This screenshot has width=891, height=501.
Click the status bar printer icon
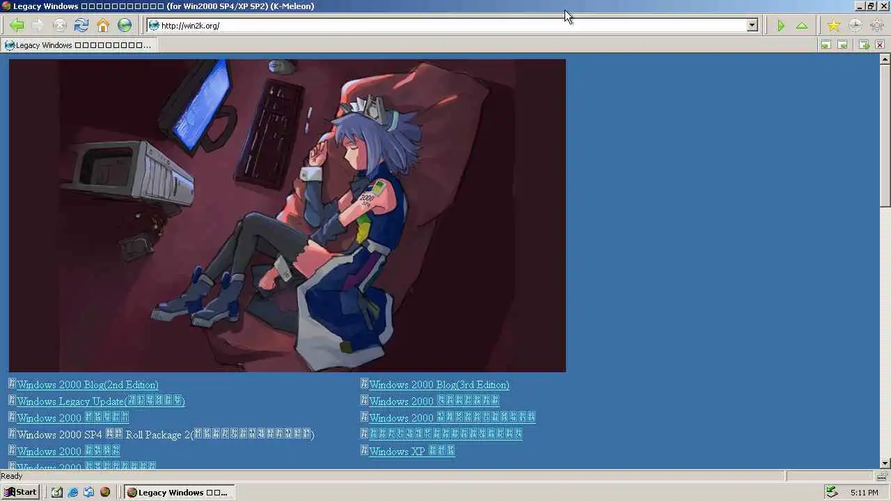coord(882,476)
